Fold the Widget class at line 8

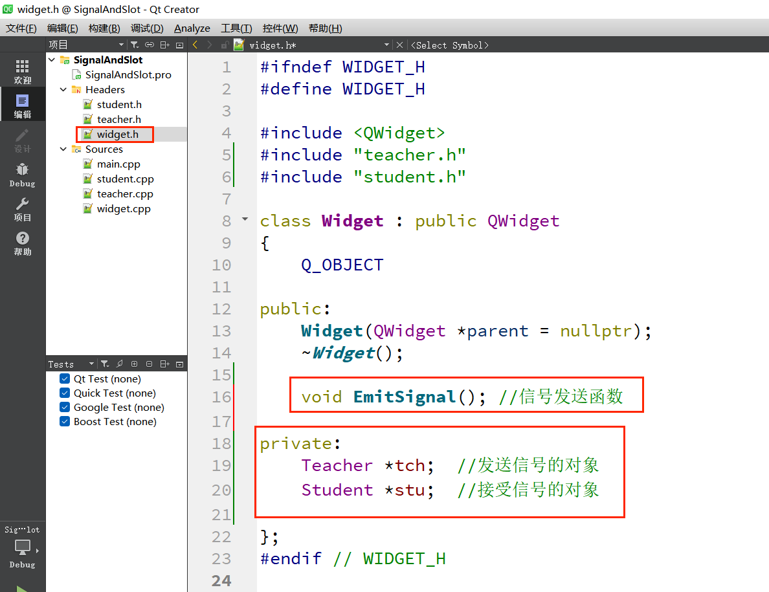pos(245,219)
